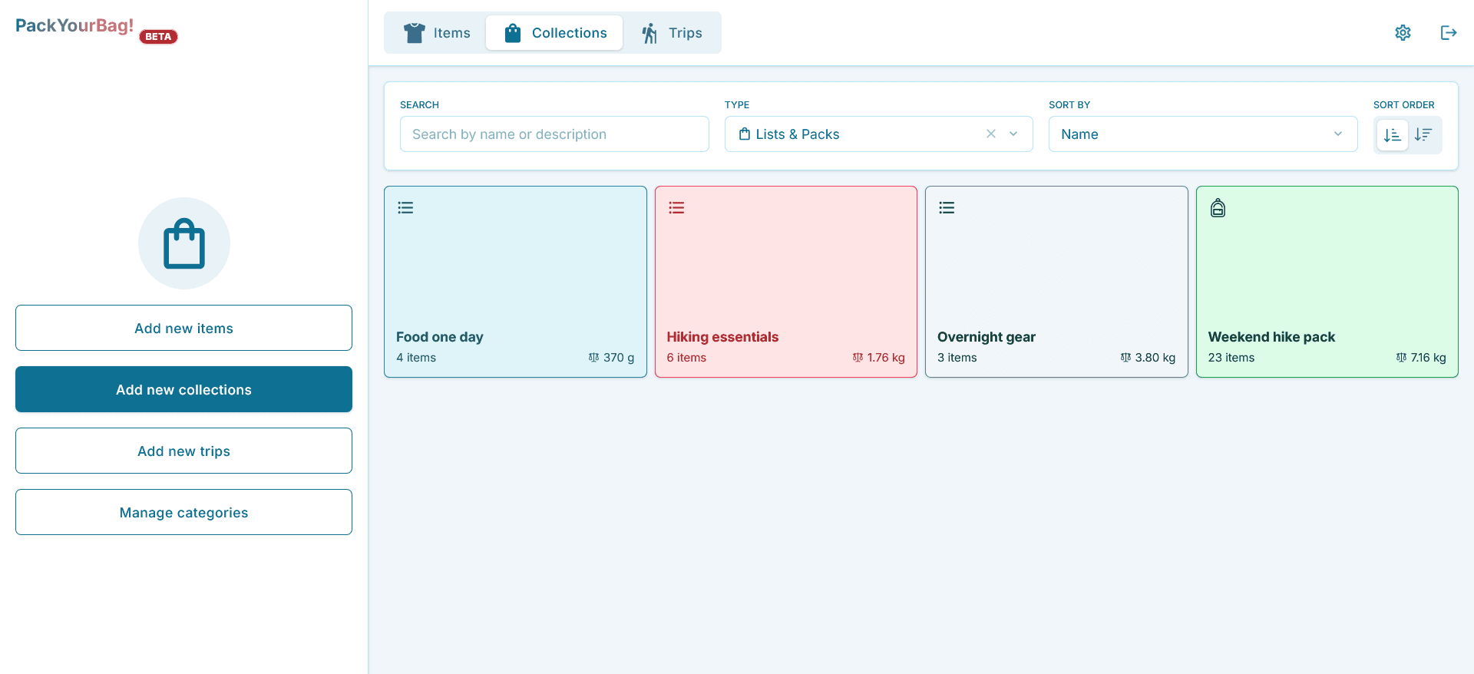Switch to the Collections tab
The width and height of the screenshot is (1474, 674).
[x=554, y=33]
